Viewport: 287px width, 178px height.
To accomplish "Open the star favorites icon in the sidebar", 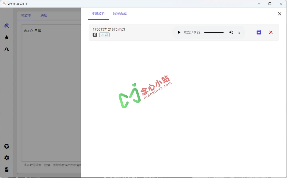I will tap(6, 37).
